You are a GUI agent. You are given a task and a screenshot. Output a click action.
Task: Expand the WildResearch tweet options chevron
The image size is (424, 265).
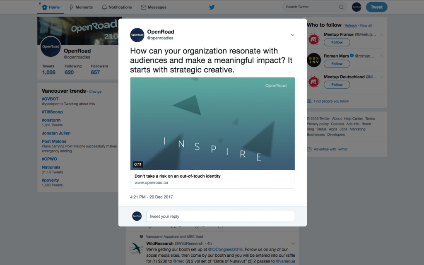tap(293, 243)
